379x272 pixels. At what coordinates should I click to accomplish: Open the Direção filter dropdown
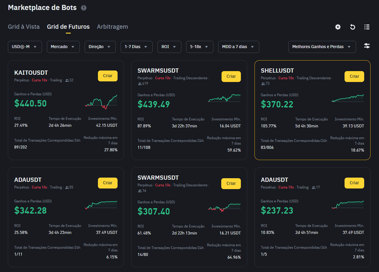tap(100, 47)
